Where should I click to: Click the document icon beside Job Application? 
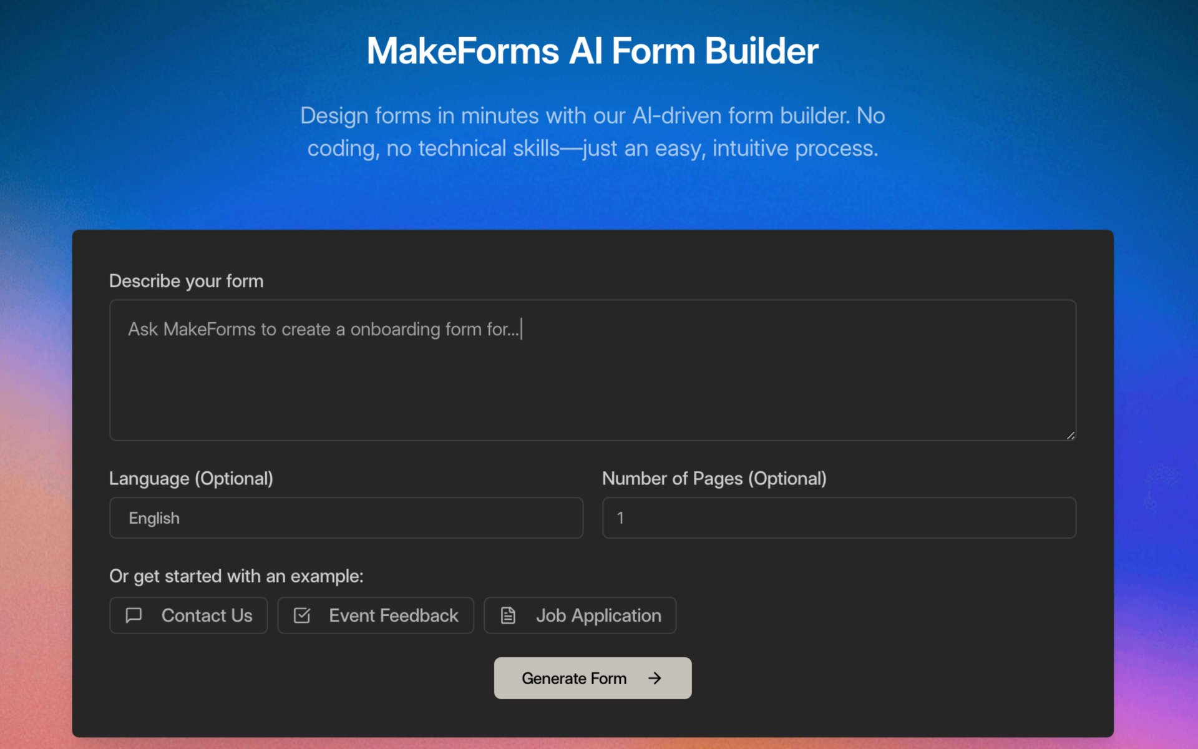[x=508, y=615]
